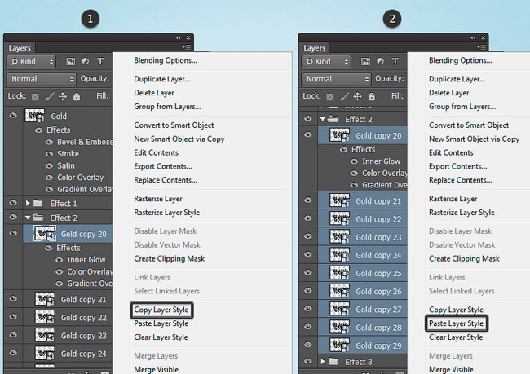Image resolution: width=530 pixels, height=374 pixels.
Task: Hide Gold copy 25 in right panel
Action: [x=308, y=272]
